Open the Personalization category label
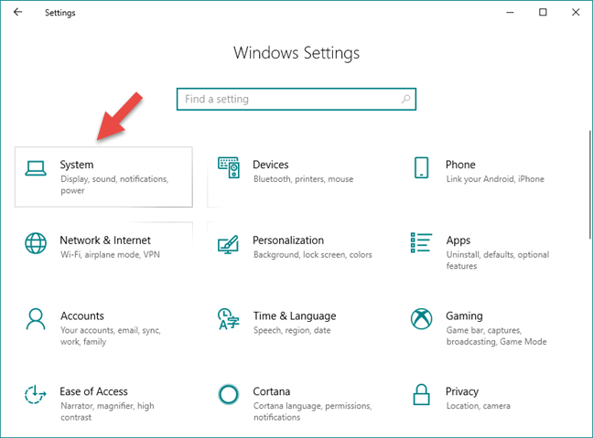Screen dimensions: 593x438 click(288, 240)
